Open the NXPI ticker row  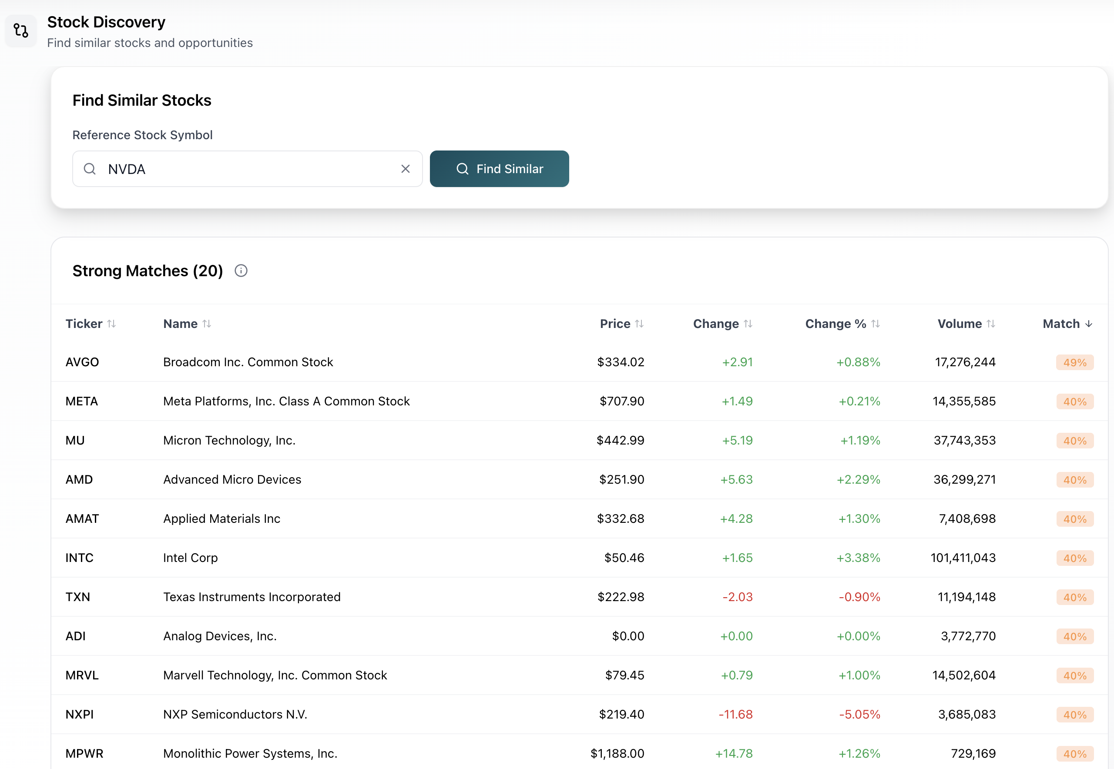click(80, 714)
